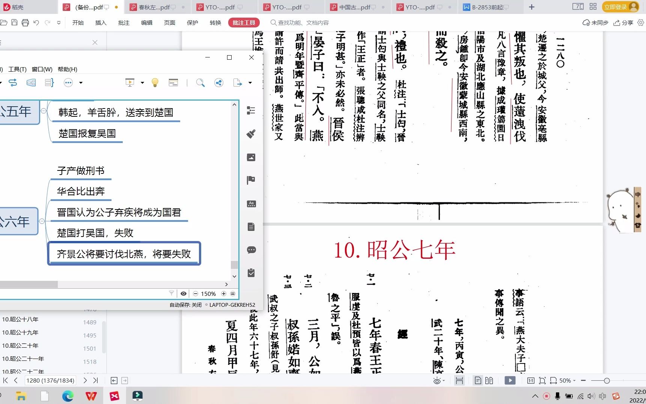Click the save icon in WPS toolbar
Screen dimensions: 646x404
point(14,23)
